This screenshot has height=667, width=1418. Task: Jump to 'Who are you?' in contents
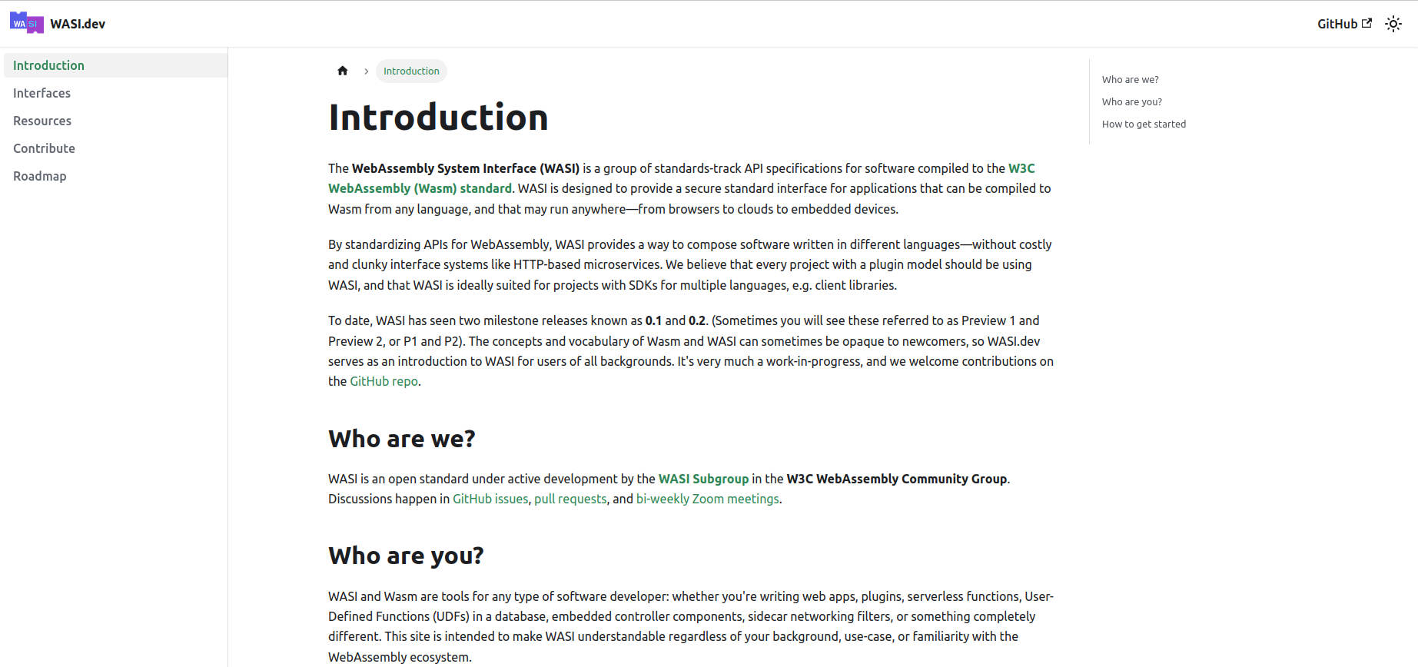click(1131, 101)
